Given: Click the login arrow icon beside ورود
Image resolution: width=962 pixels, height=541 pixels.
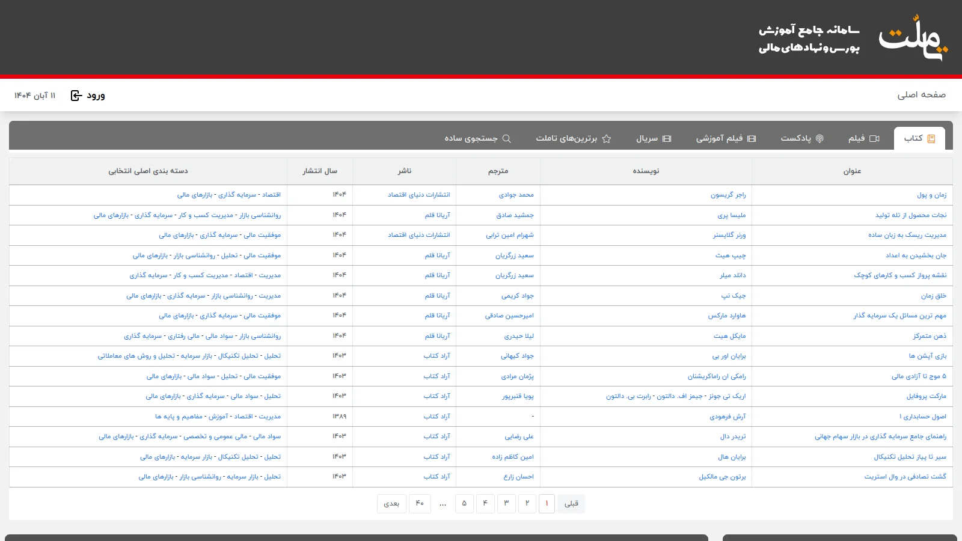Looking at the screenshot, I should click(x=76, y=96).
